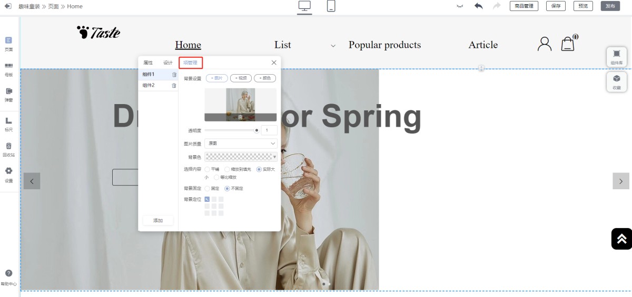Expand the List menu chevron
This screenshot has height=297, width=632.
[x=333, y=46]
